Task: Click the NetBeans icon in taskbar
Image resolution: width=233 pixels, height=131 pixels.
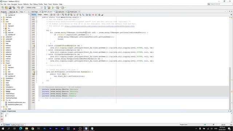Action: click(x=86, y=128)
